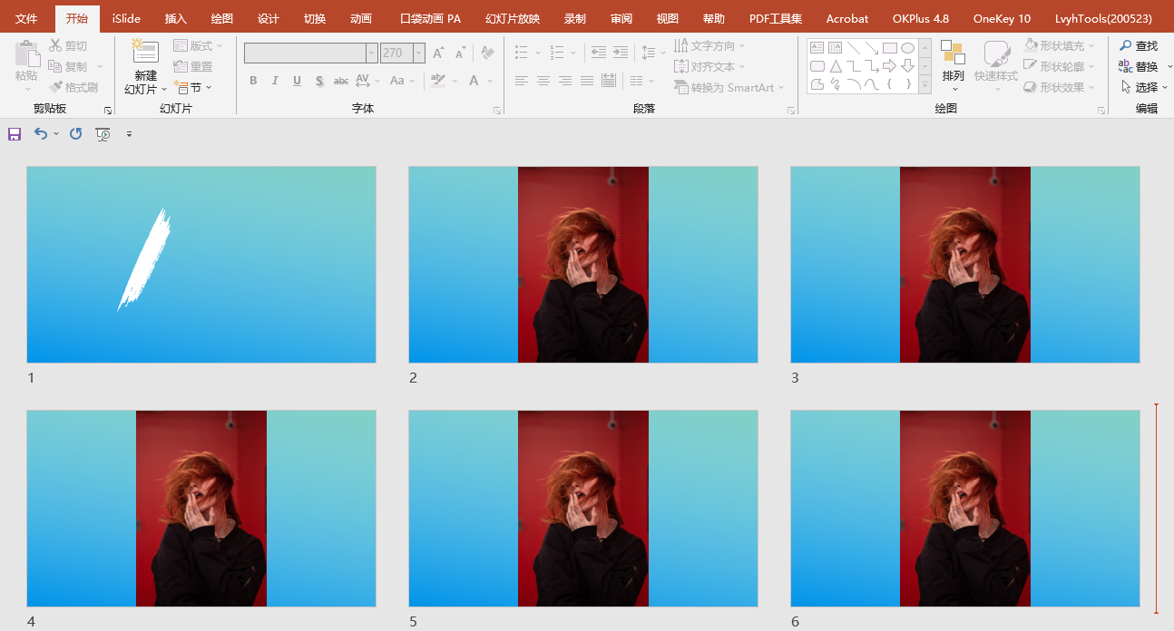Open Shape Fill (形状填充) options
Screen dimensions: 1174x631
pos(1060,45)
